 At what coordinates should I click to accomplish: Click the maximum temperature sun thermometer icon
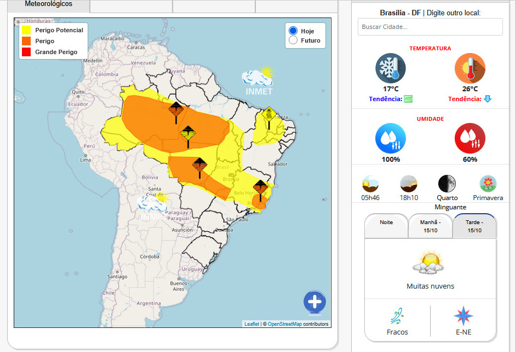470,68
